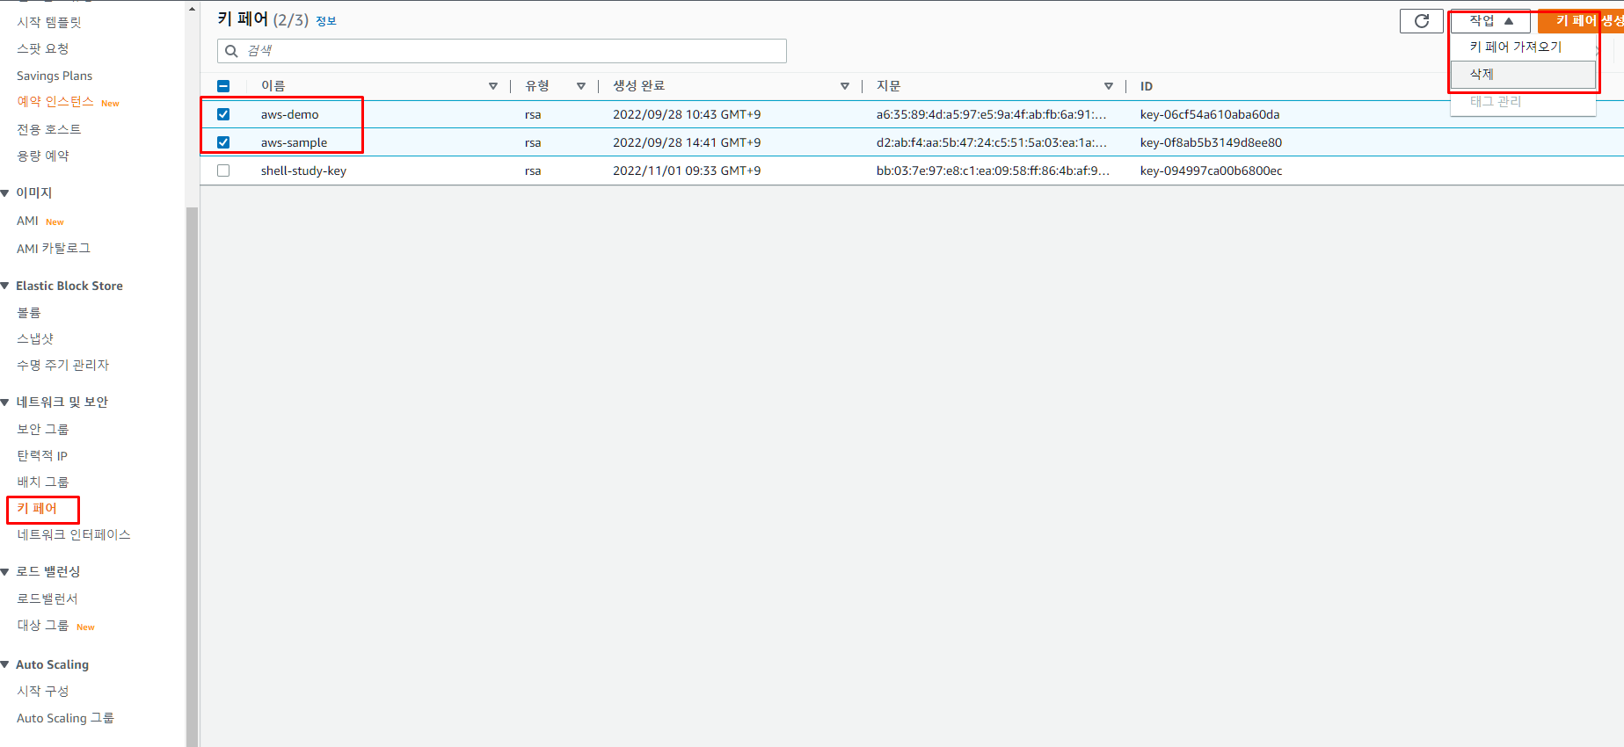Image resolution: width=1624 pixels, height=747 pixels.
Task: Open Auto Scaling 그룹 in sidebar
Action: (x=65, y=718)
